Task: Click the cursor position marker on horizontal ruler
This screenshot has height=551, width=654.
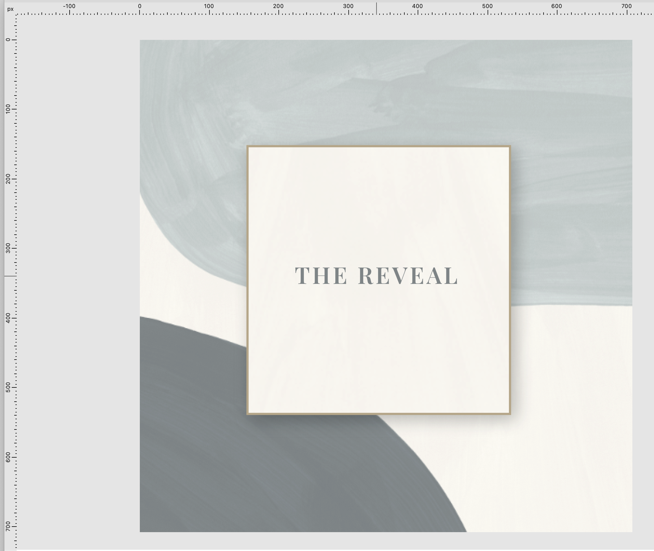Action: 376,9
